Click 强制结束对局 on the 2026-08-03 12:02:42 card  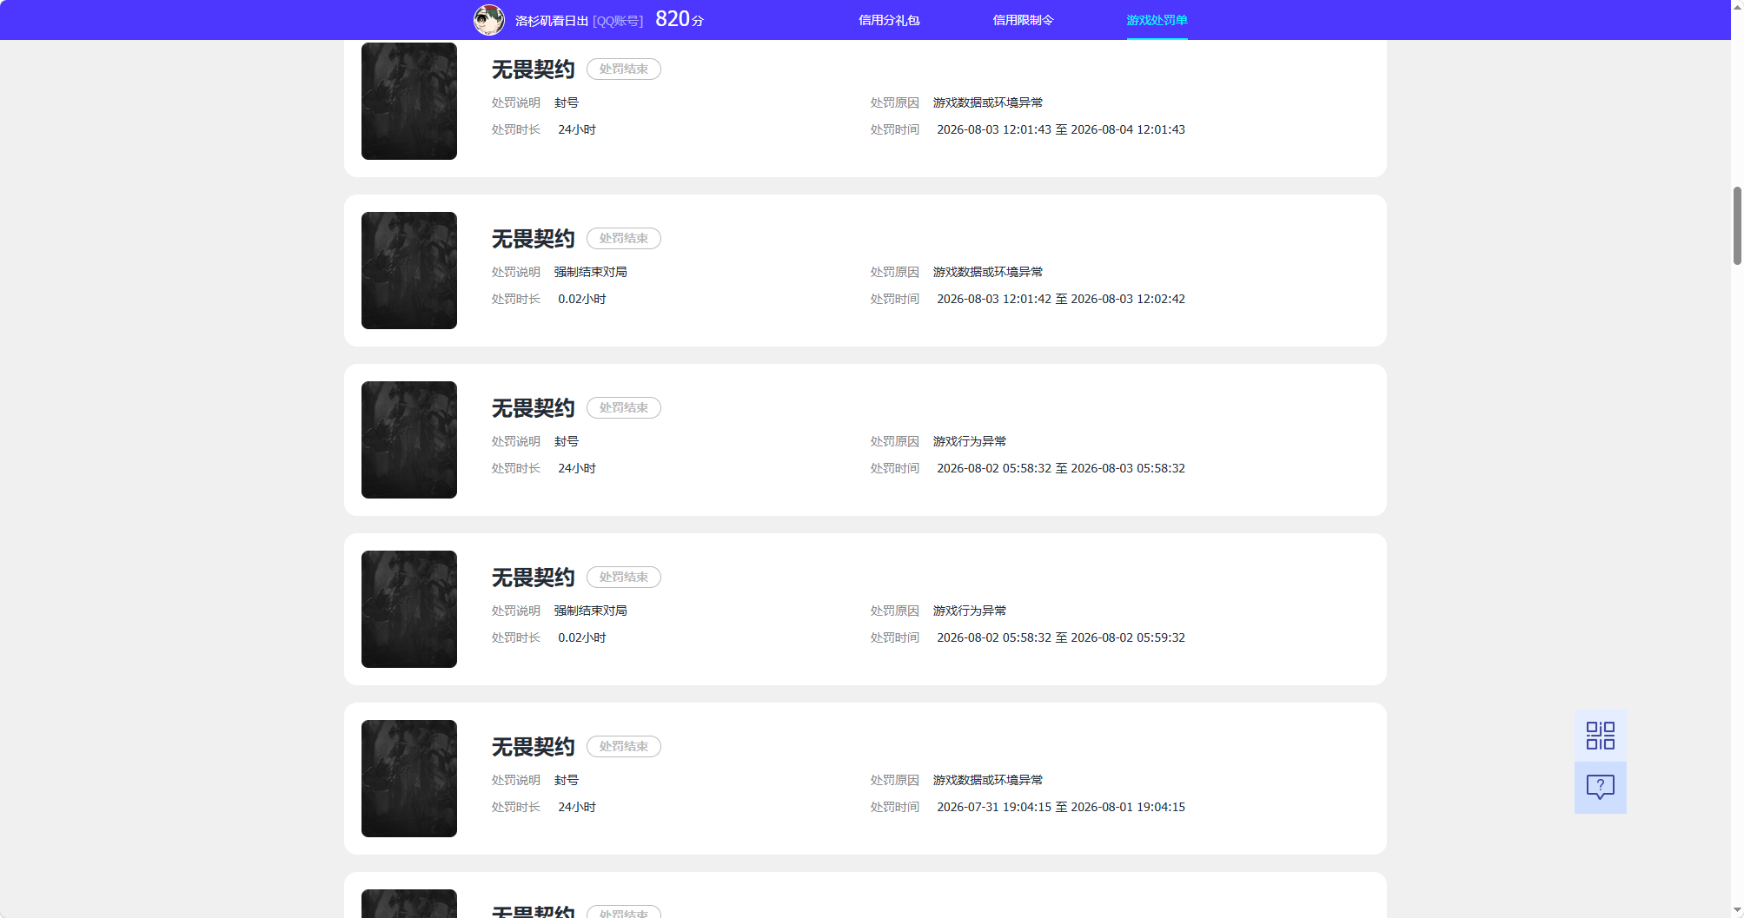coord(591,272)
